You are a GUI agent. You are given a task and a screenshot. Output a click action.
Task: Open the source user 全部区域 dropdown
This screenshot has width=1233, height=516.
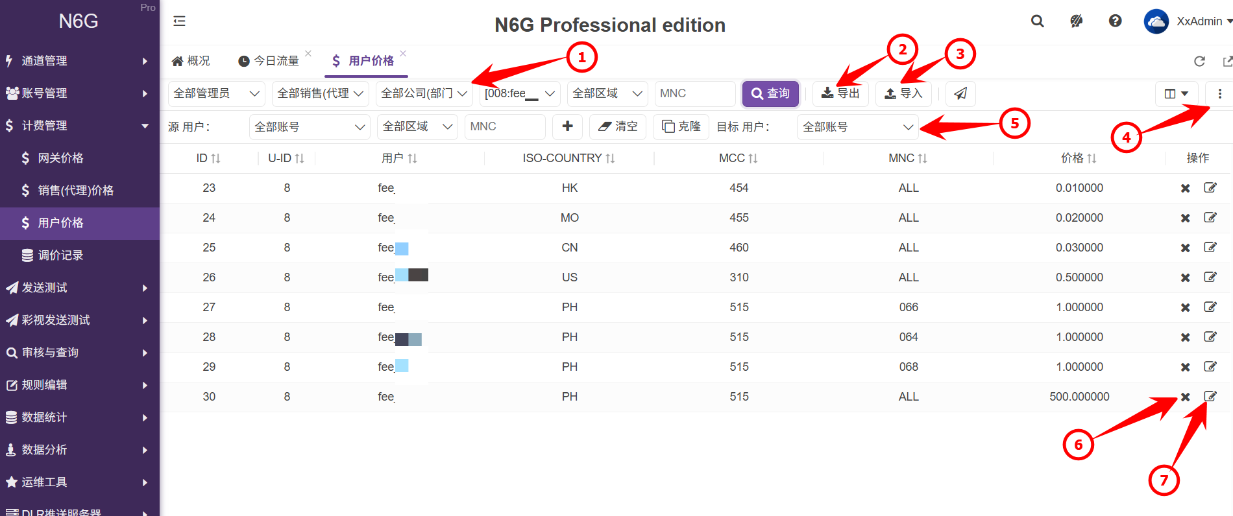tap(417, 126)
